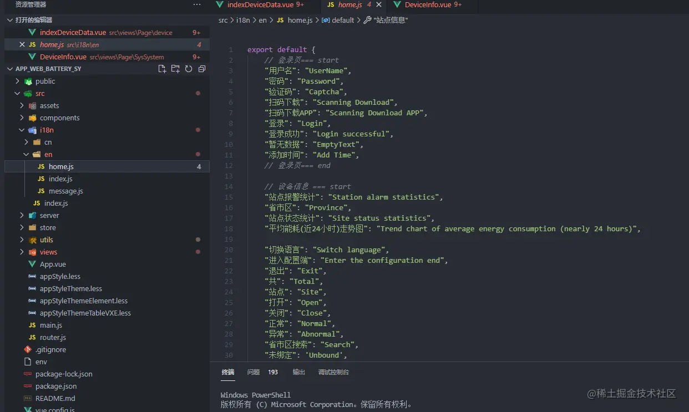689x412 pixels.
Task: Click the Windows PowerShell terminal line
Action: (x=256, y=395)
